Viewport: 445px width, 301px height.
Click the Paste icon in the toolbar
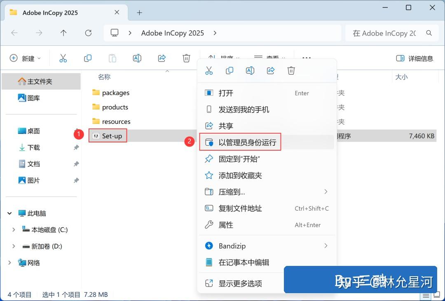[112, 58]
